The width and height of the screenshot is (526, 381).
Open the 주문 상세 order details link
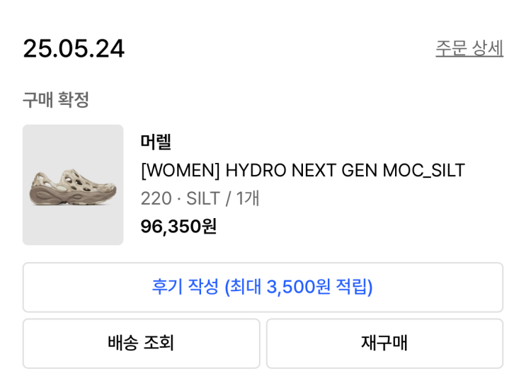point(469,48)
